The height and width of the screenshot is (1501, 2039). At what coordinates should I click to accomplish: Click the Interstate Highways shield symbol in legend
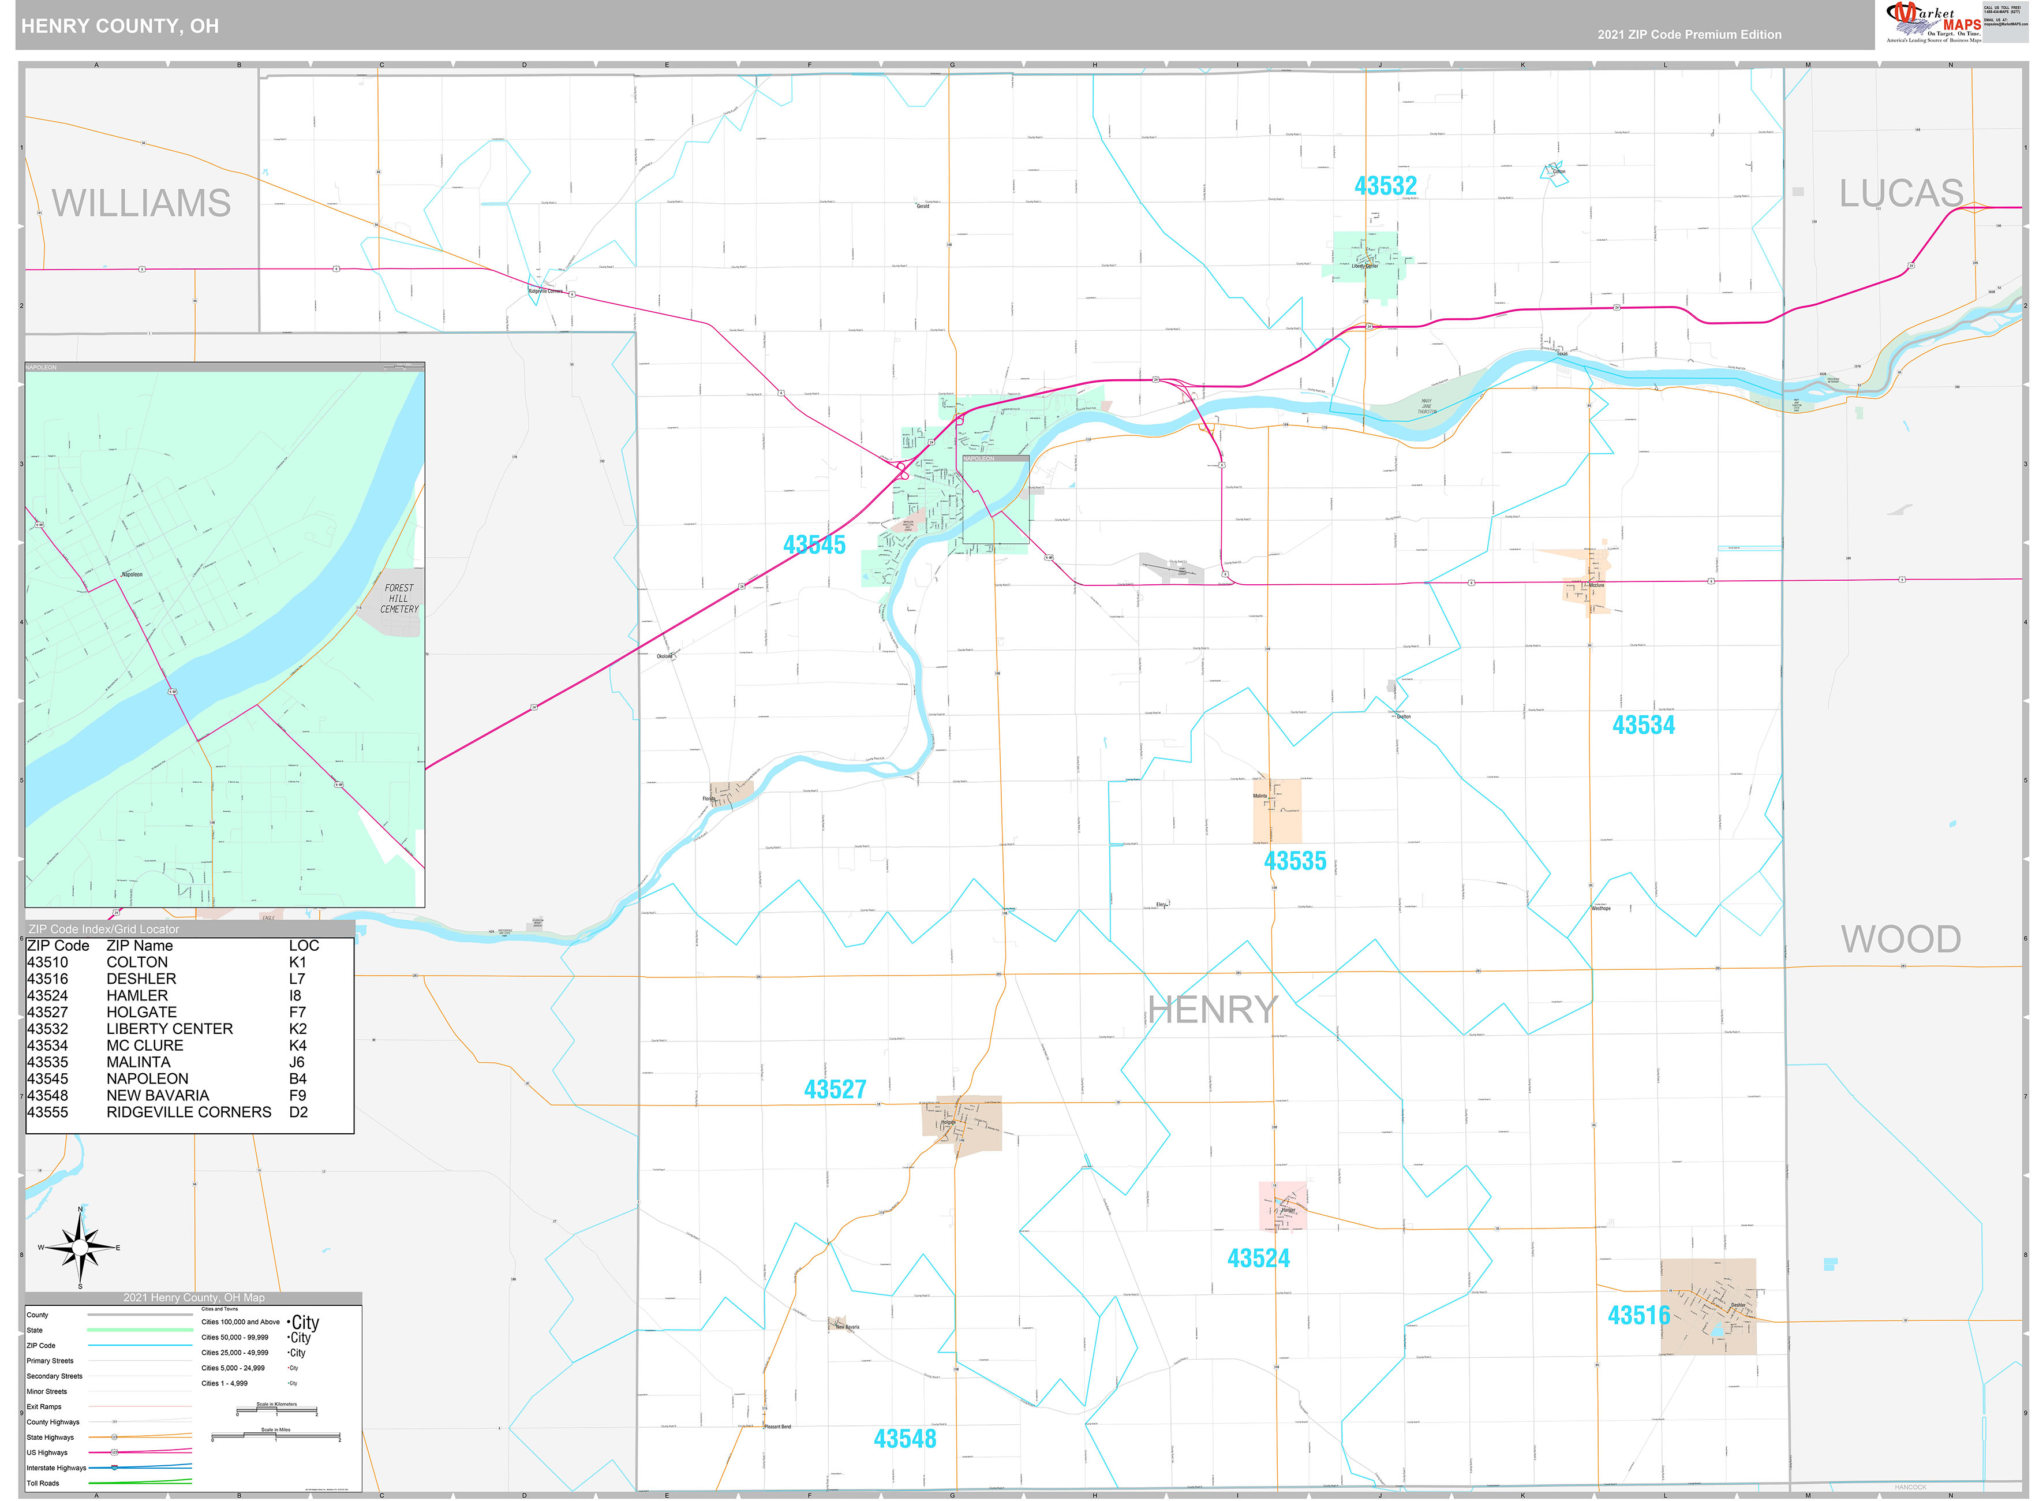click(x=114, y=1468)
